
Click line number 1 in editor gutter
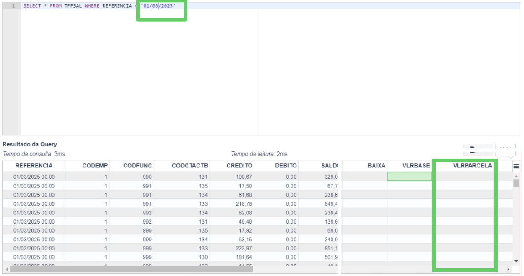click(13, 6)
